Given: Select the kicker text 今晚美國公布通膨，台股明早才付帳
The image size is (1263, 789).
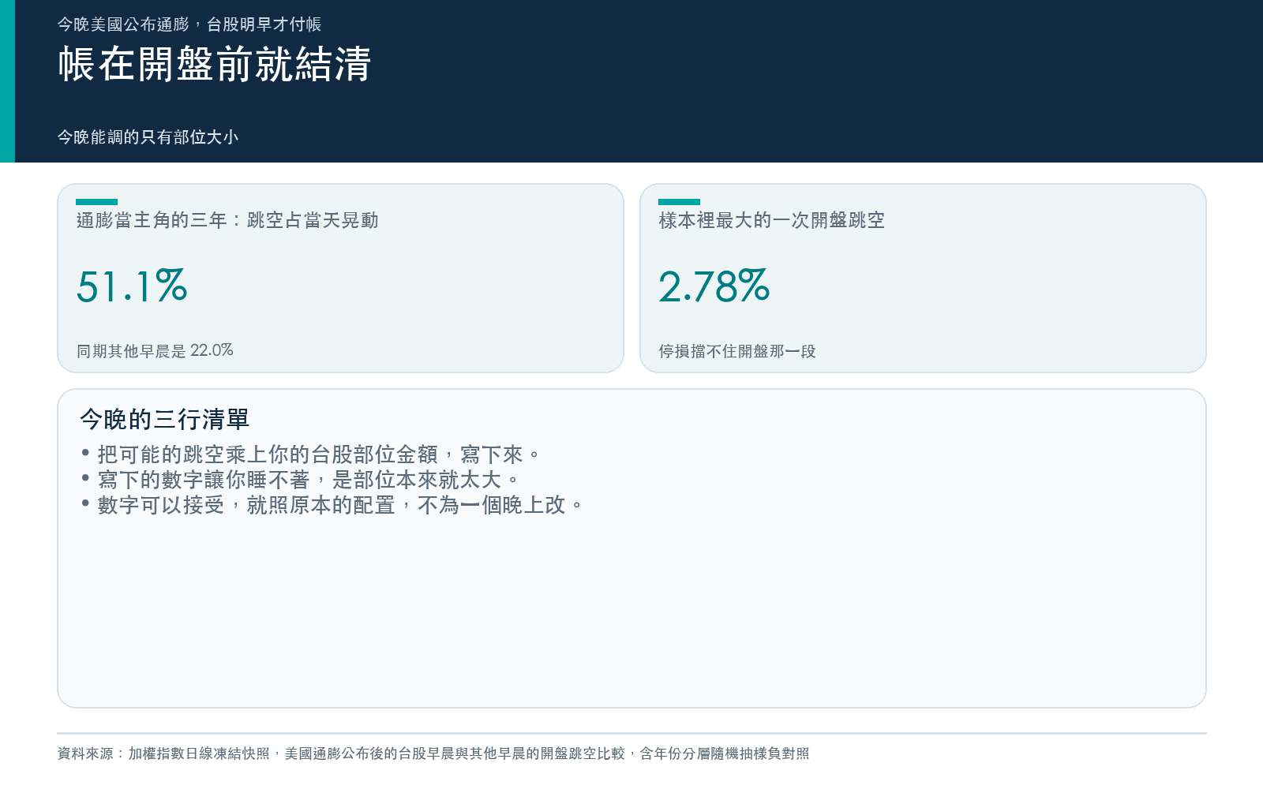Looking at the screenshot, I should click(189, 24).
